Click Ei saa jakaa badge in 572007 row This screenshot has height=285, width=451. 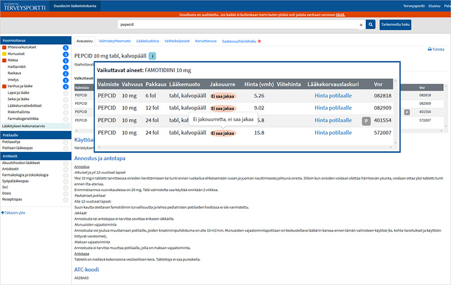pos(223,133)
